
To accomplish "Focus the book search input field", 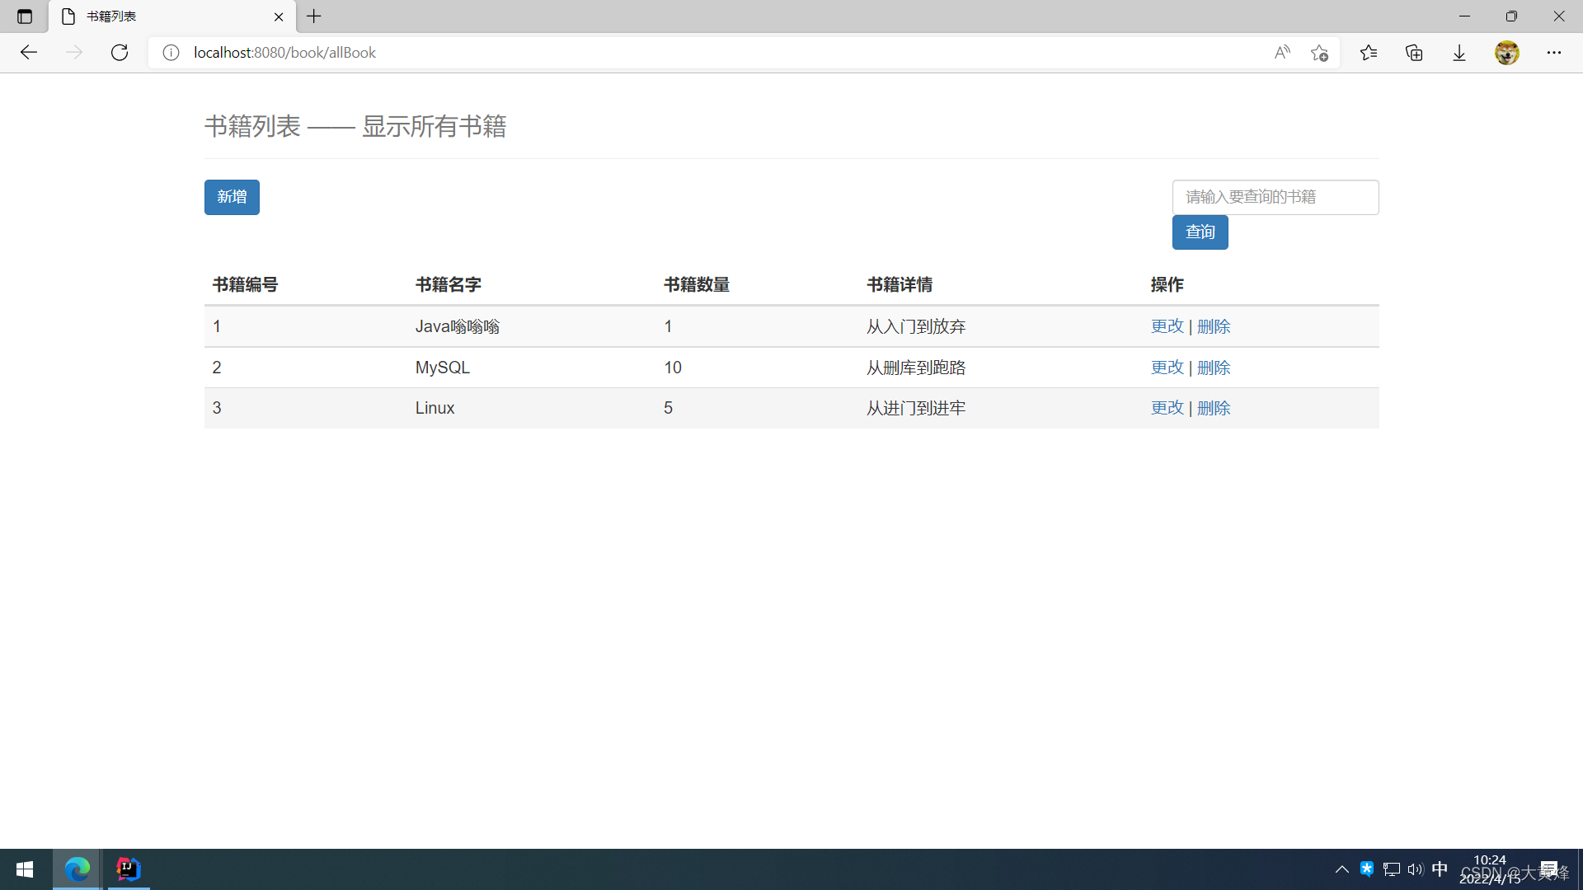I will point(1275,197).
